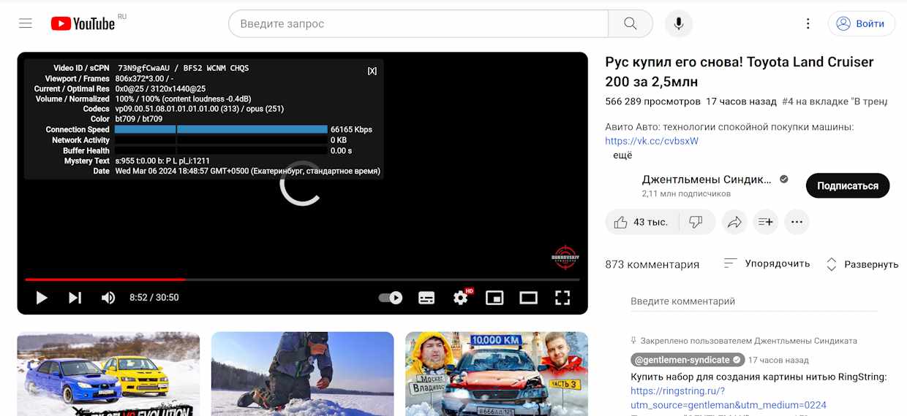Open the three-dot settings menu in header

(808, 23)
